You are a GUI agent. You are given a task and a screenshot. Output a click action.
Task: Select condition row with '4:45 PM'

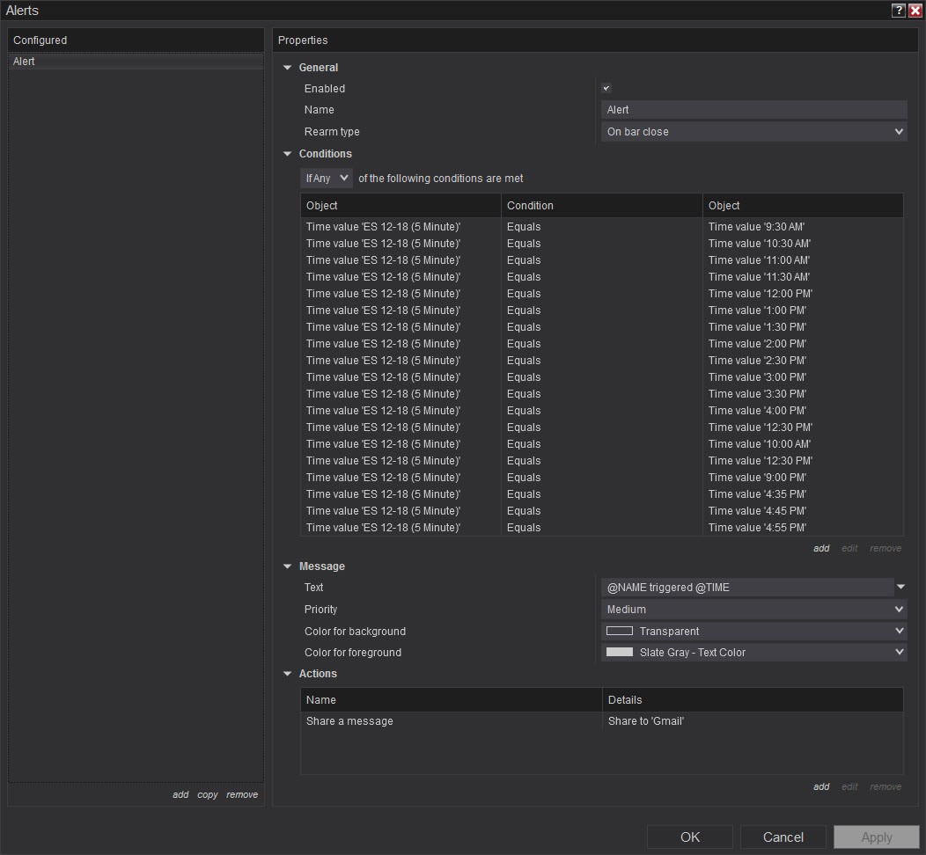tap(602, 511)
